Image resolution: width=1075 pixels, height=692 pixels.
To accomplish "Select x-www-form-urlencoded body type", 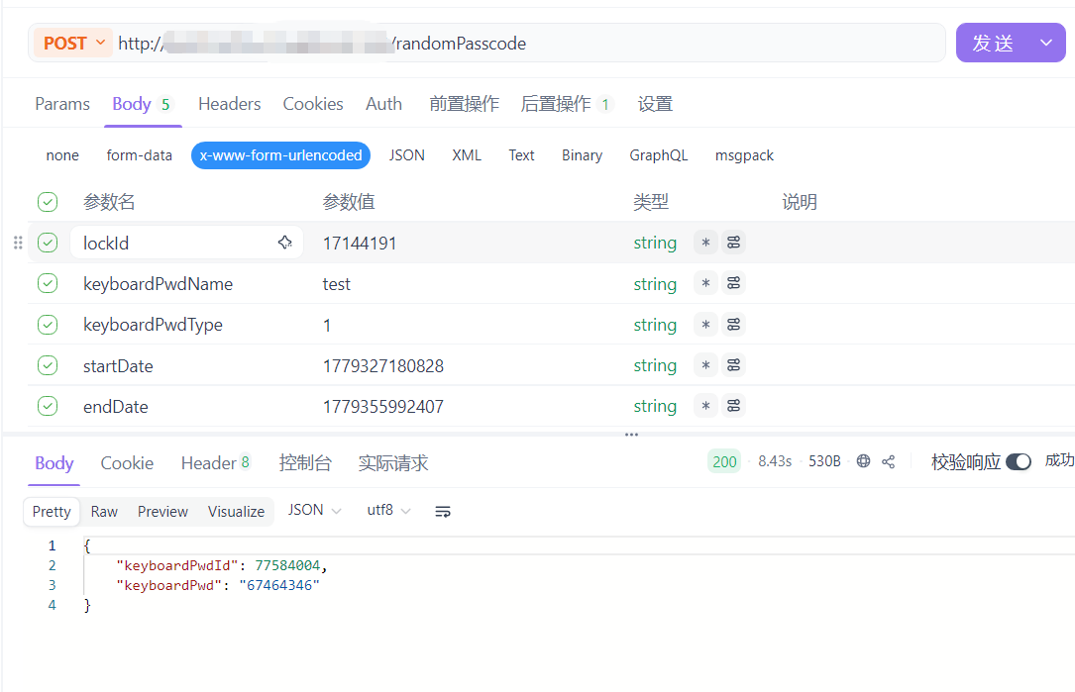I will click(x=281, y=155).
